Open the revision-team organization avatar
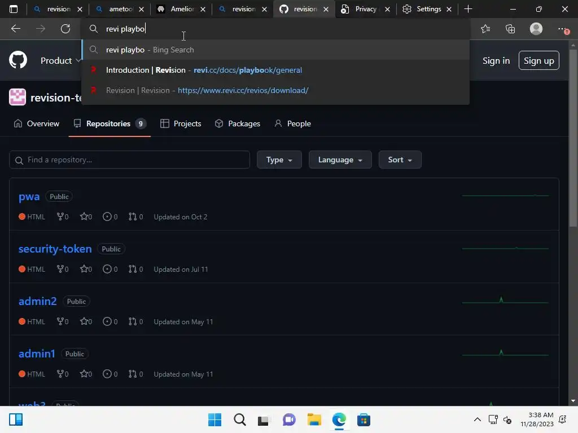 [x=17, y=97]
